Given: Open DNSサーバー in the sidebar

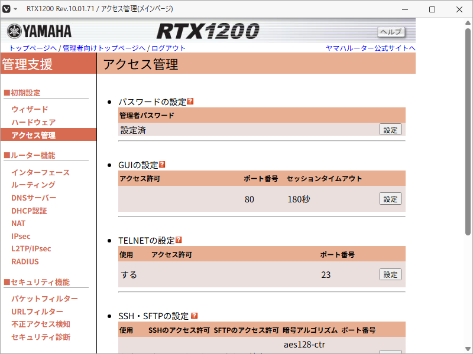Looking at the screenshot, I should [34, 198].
